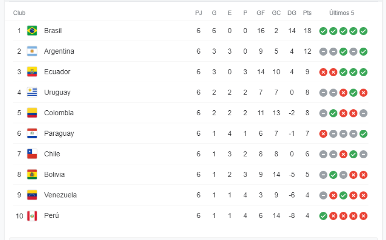Click the Venezuela flag icon

(x=32, y=195)
